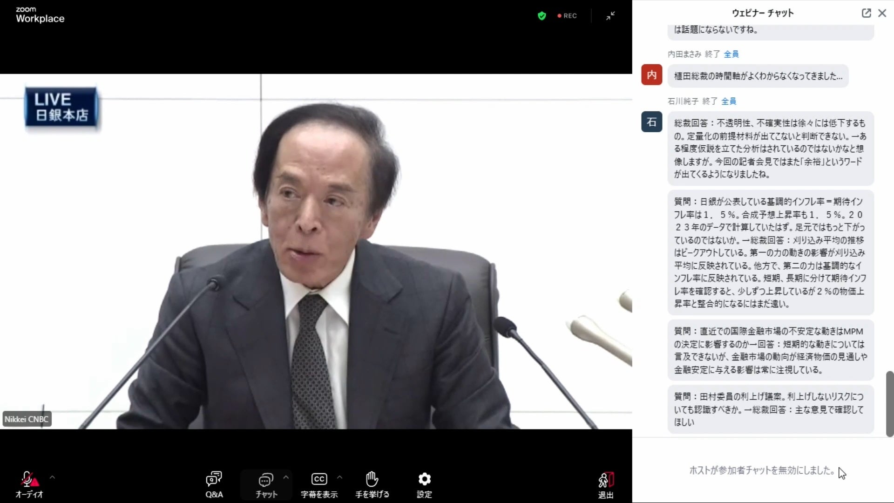Expand caption options caret
The height and width of the screenshot is (503, 894).
tap(339, 477)
